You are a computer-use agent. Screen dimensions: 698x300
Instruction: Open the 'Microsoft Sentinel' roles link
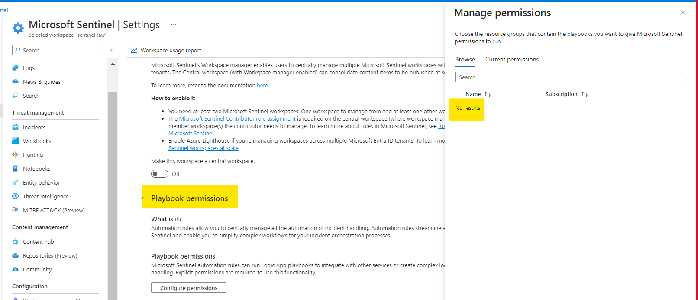191,134
